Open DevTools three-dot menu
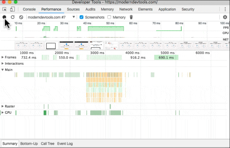The width and height of the screenshot is (230, 148). [225, 9]
